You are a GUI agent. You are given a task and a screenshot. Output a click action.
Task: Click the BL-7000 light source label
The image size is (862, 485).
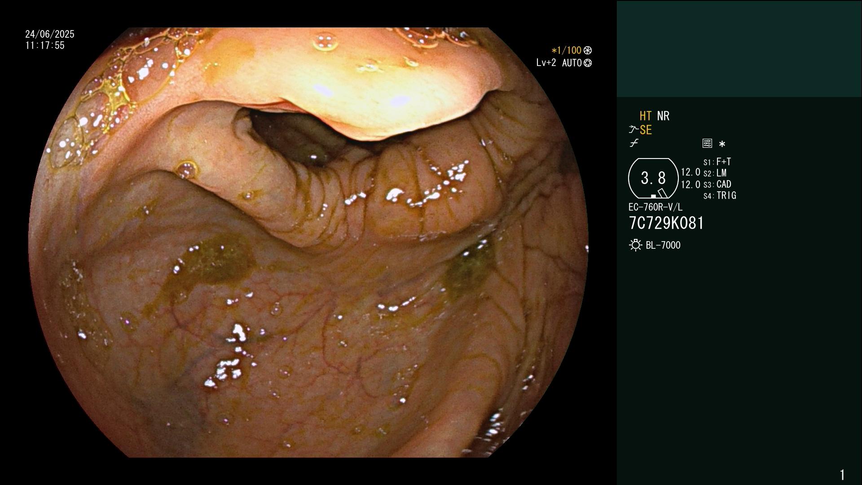pyautogui.click(x=663, y=245)
